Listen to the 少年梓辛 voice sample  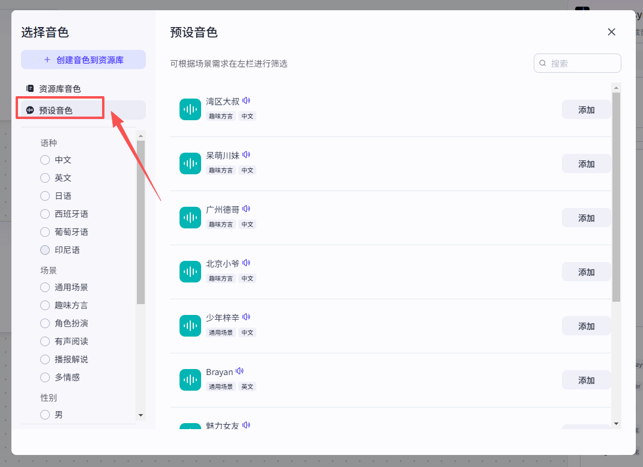(x=246, y=317)
